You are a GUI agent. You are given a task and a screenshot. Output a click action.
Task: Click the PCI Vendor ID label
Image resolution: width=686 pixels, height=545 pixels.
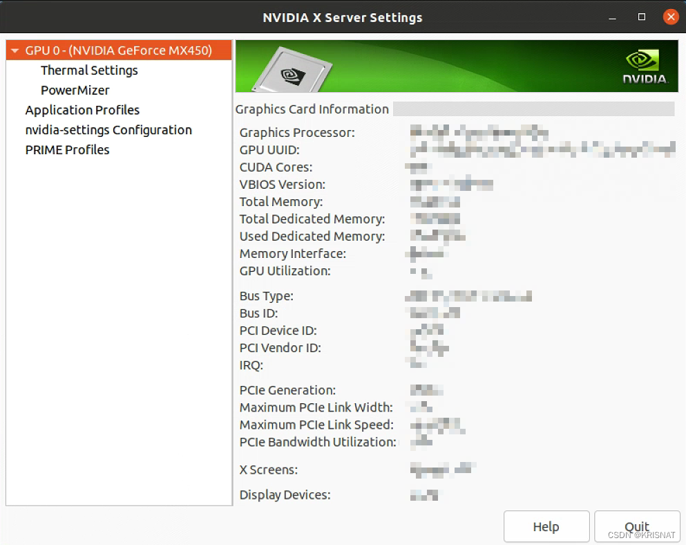click(280, 348)
